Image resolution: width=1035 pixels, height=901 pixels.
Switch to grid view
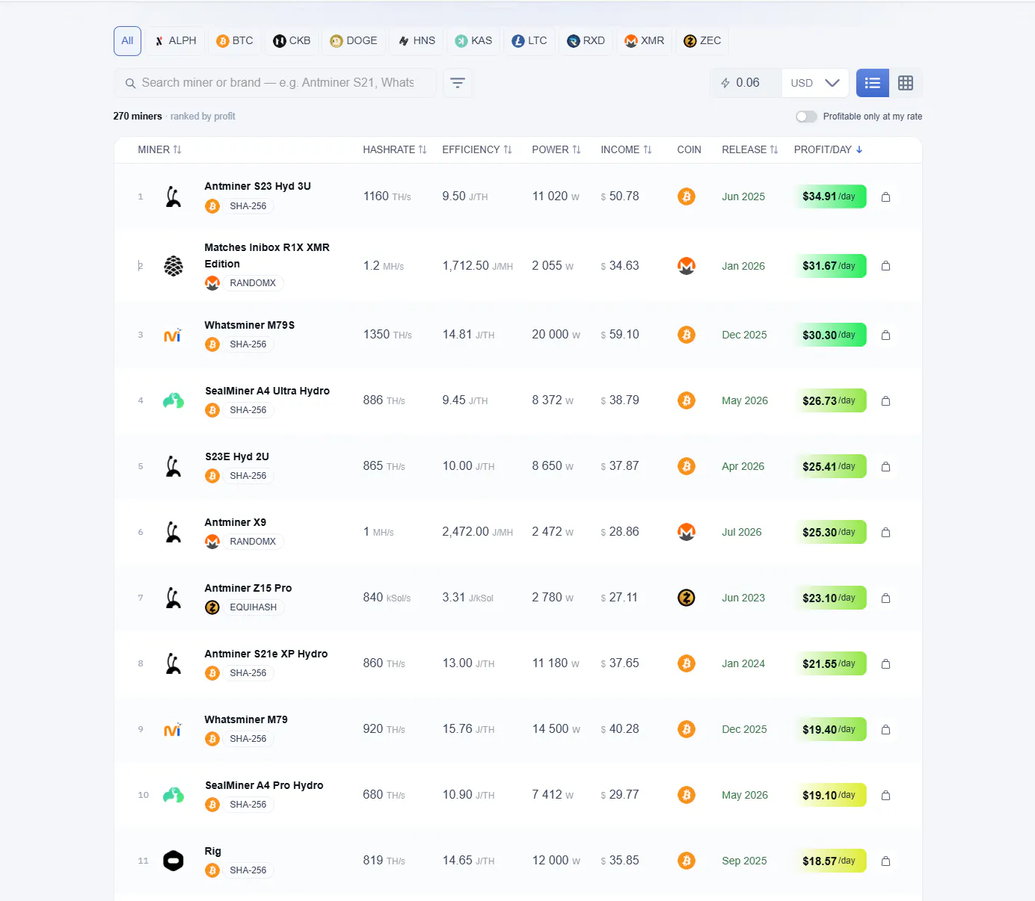[906, 83]
